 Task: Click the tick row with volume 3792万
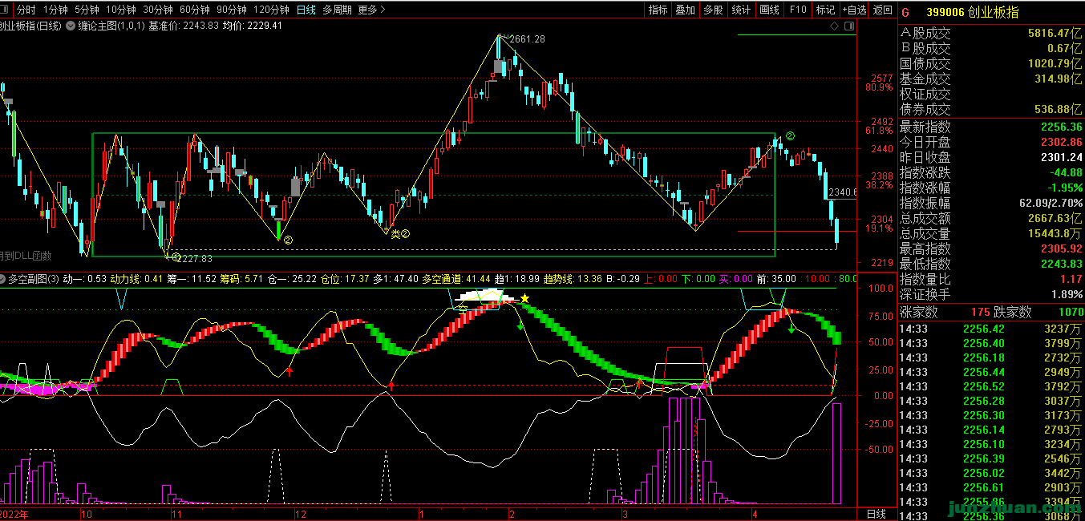[991, 386]
